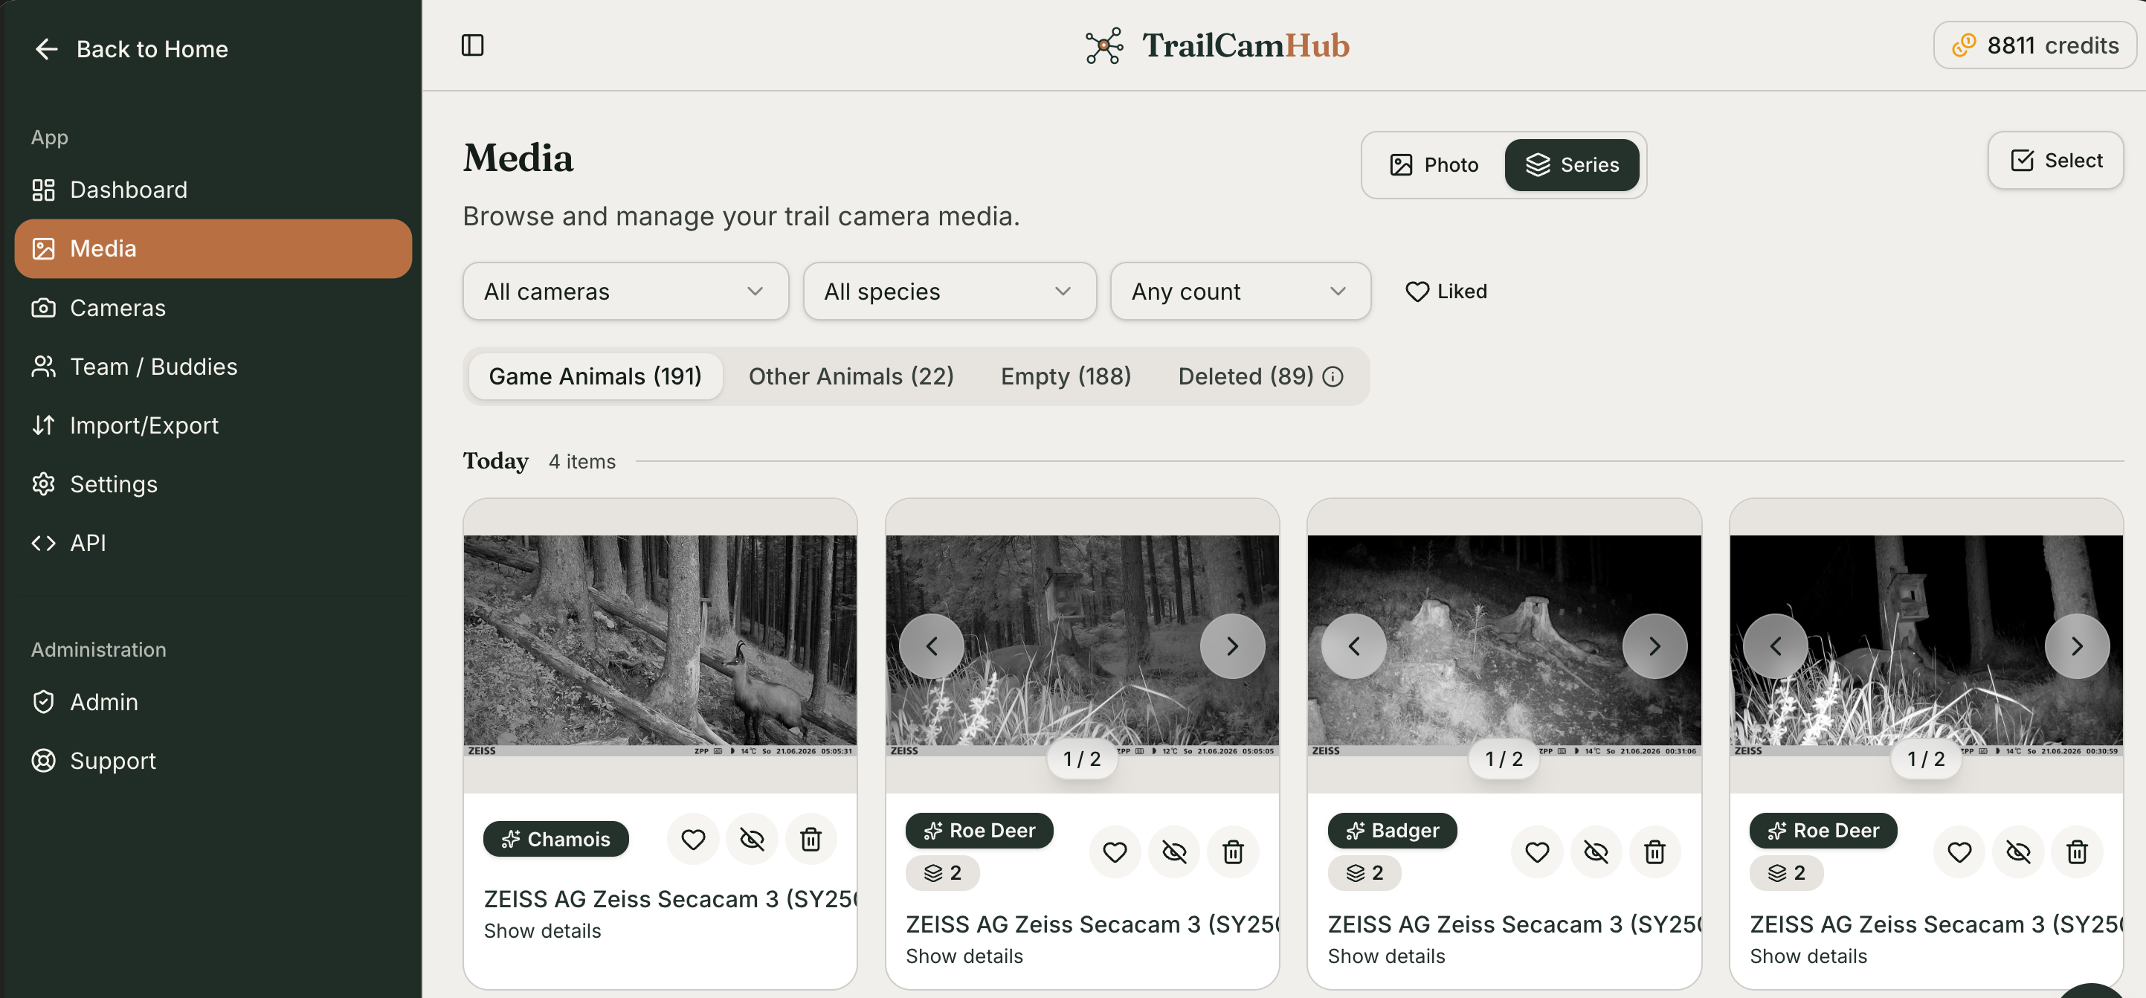Open the Support page
Viewport: 2146px width, 998px height.
pyautogui.click(x=213, y=760)
